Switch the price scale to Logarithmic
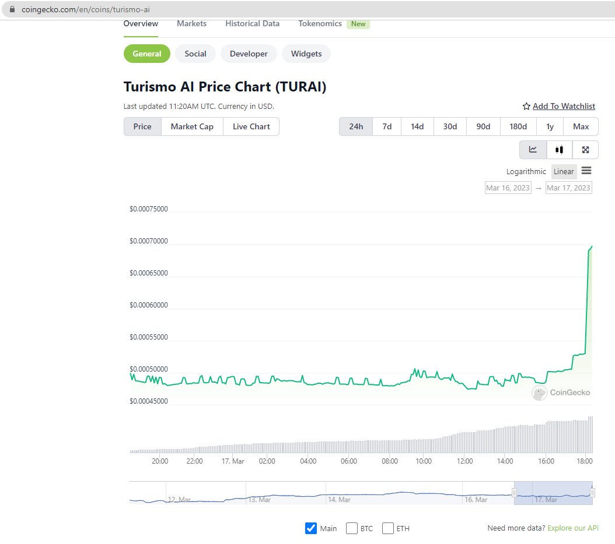 pyautogui.click(x=526, y=171)
